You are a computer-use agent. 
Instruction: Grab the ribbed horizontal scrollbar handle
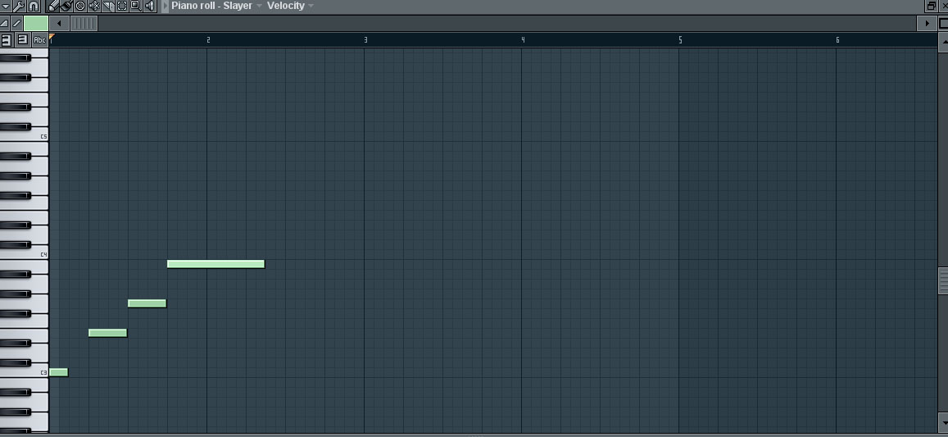click(84, 24)
